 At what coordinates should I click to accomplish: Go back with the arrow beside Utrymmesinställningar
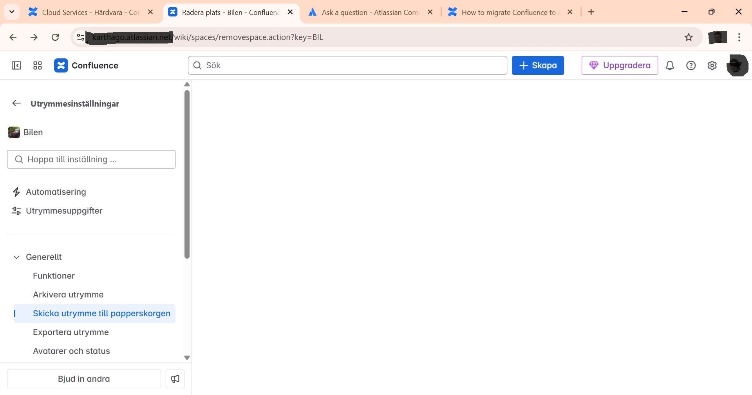pos(16,103)
